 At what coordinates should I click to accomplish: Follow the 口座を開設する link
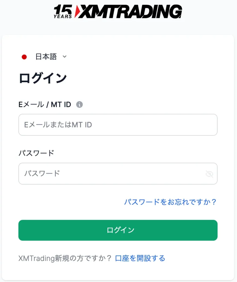140,258
